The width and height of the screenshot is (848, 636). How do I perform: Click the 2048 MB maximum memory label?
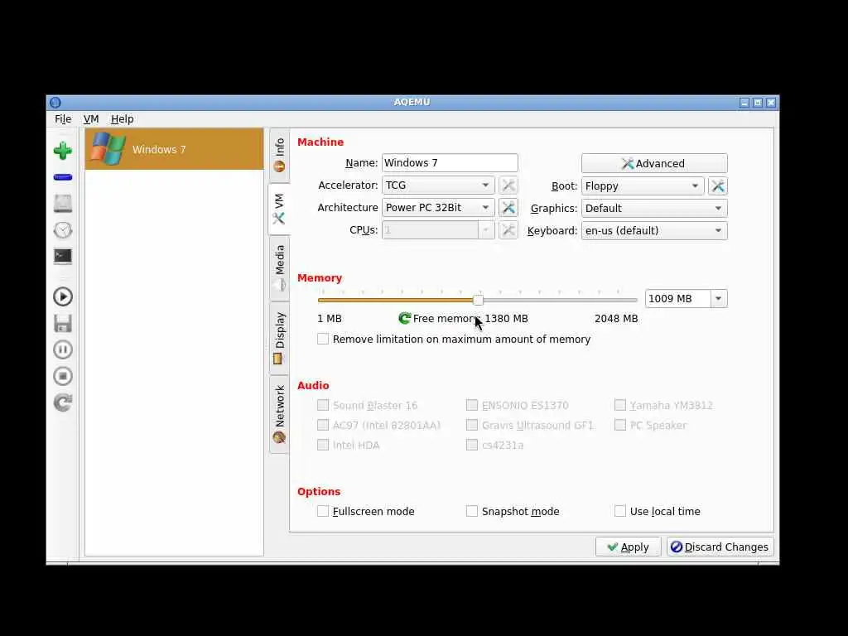pyautogui.click(x=616, y=319)
